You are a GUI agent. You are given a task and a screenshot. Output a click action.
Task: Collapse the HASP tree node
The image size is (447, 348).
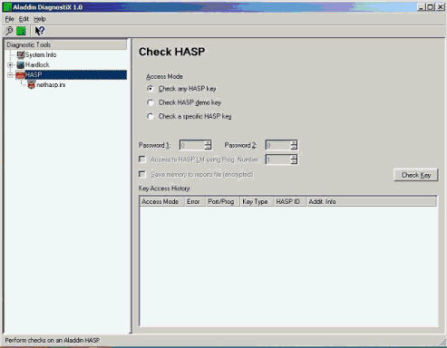click(x=10, y=75)
